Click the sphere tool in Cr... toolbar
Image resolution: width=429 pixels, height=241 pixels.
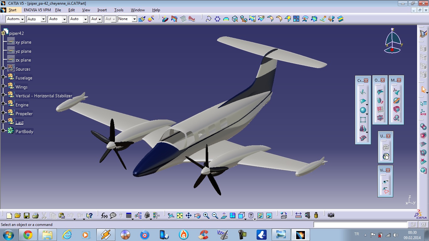[363, 110]
